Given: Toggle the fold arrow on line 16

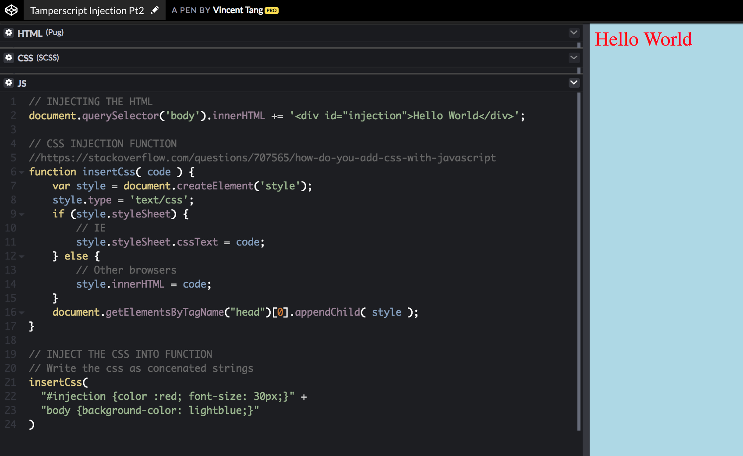Looking at the screenshot, I should [21, 313].
